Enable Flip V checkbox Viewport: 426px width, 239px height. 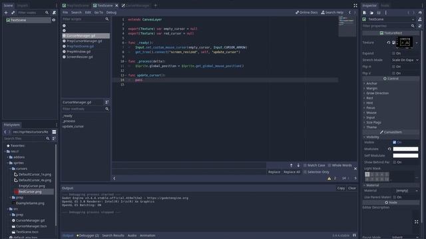(393, 73)
